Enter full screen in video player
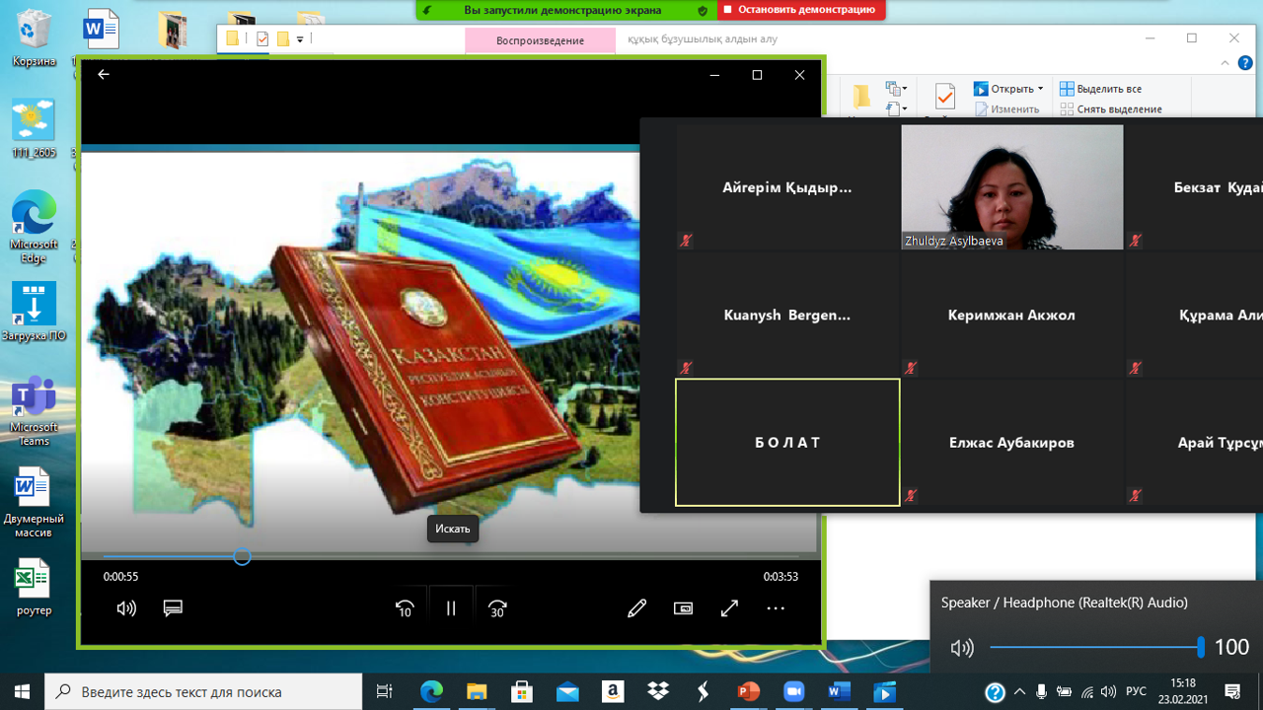The width and height of the screenshot is (1263, 710). point(729,608)
